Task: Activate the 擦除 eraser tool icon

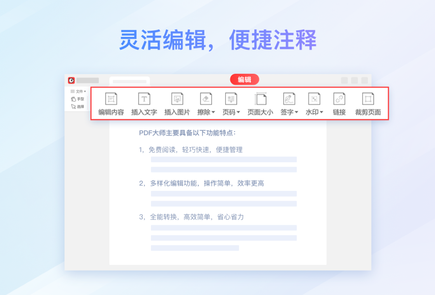Action: tap(206, 99)
